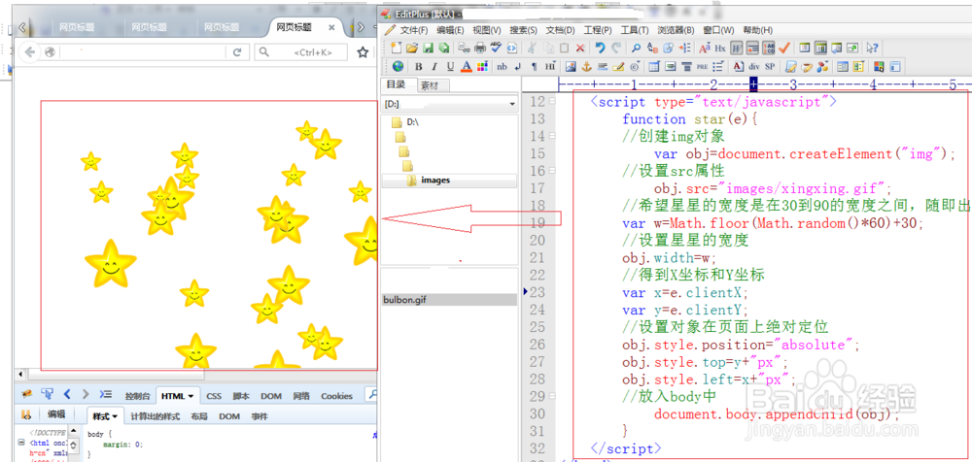
Task: Open the Cookies tab in Firebug
Action: [336, 396]
